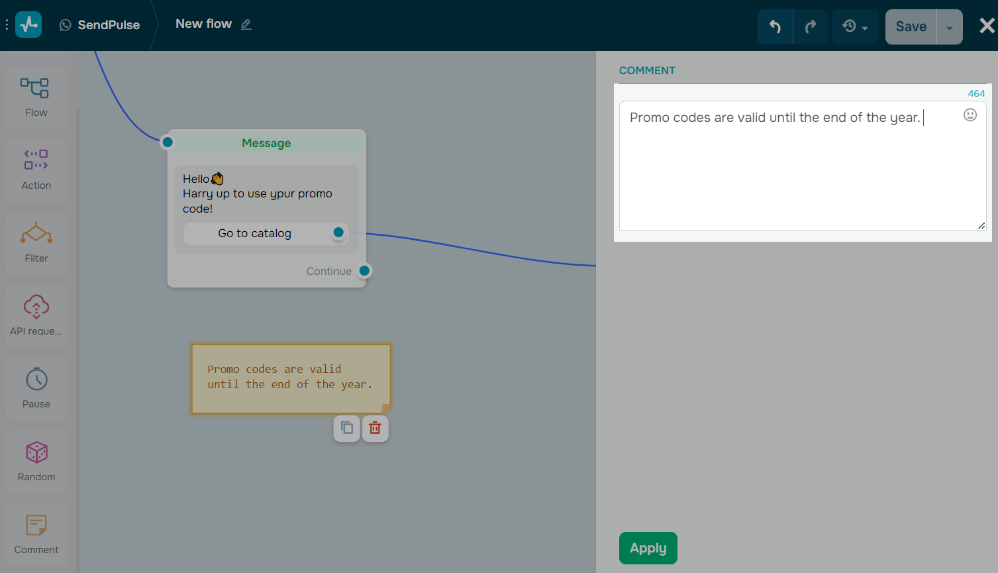The image size is (998, 573).
Task: Select the Flow element in the sidebar
Action: [x=36, y=97]
